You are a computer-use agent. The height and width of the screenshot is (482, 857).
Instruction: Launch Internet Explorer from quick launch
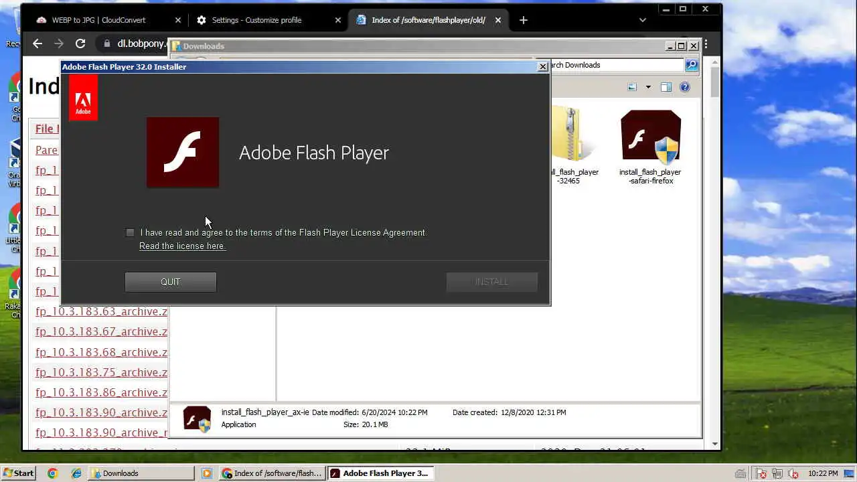[x=76, y=473]
